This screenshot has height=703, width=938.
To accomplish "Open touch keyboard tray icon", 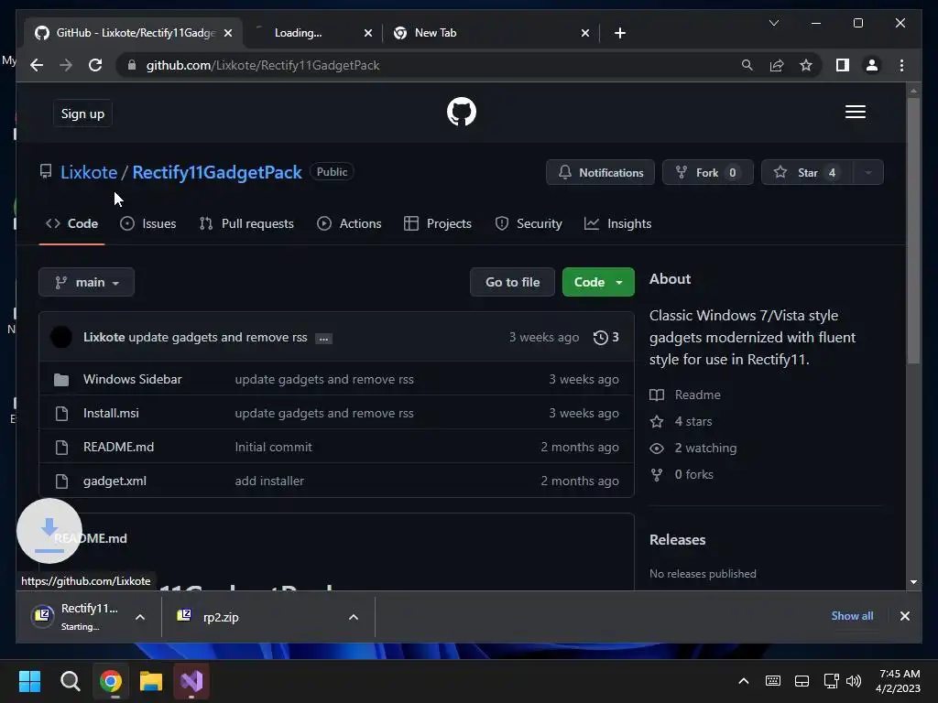I will coord(773,681).
